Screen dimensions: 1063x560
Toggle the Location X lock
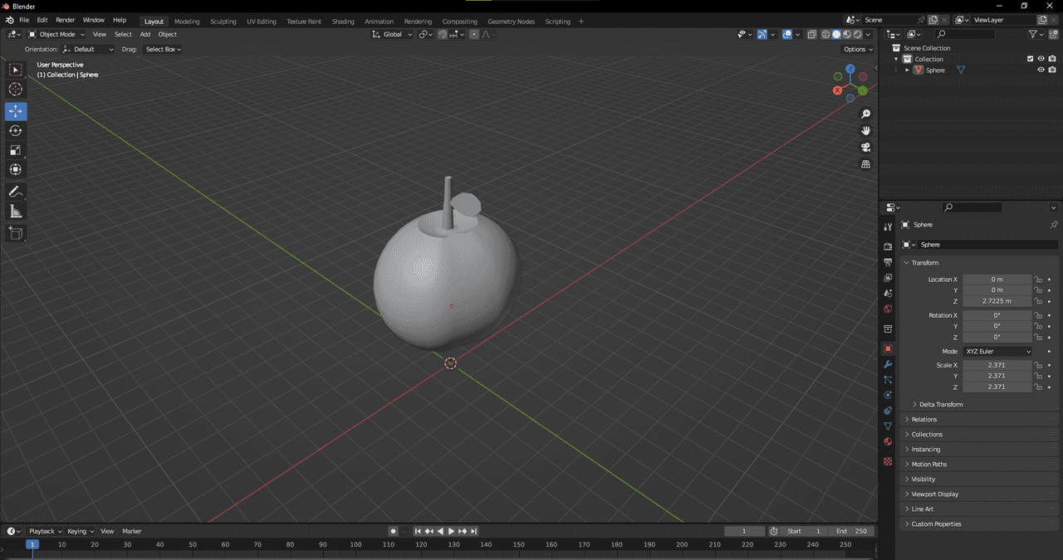pos(1038,280)
